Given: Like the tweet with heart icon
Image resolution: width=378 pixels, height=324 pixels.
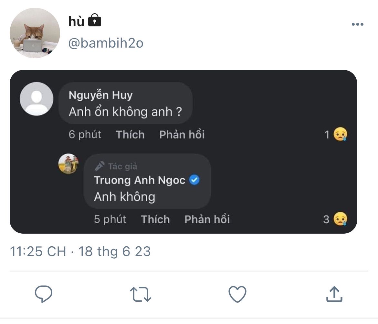Looking at the screenshot, I should pos(237,295).
